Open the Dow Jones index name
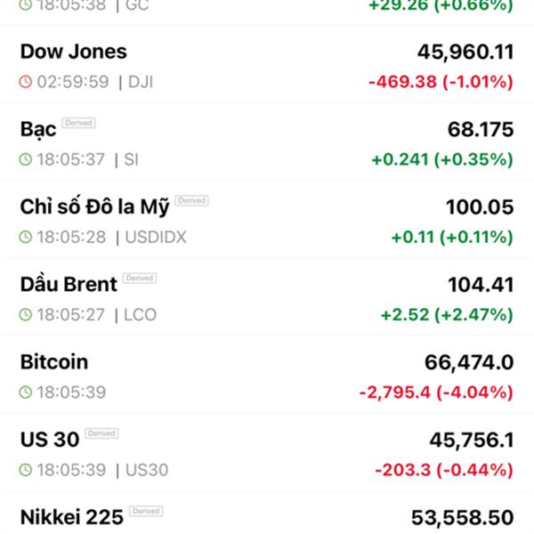 73,52
